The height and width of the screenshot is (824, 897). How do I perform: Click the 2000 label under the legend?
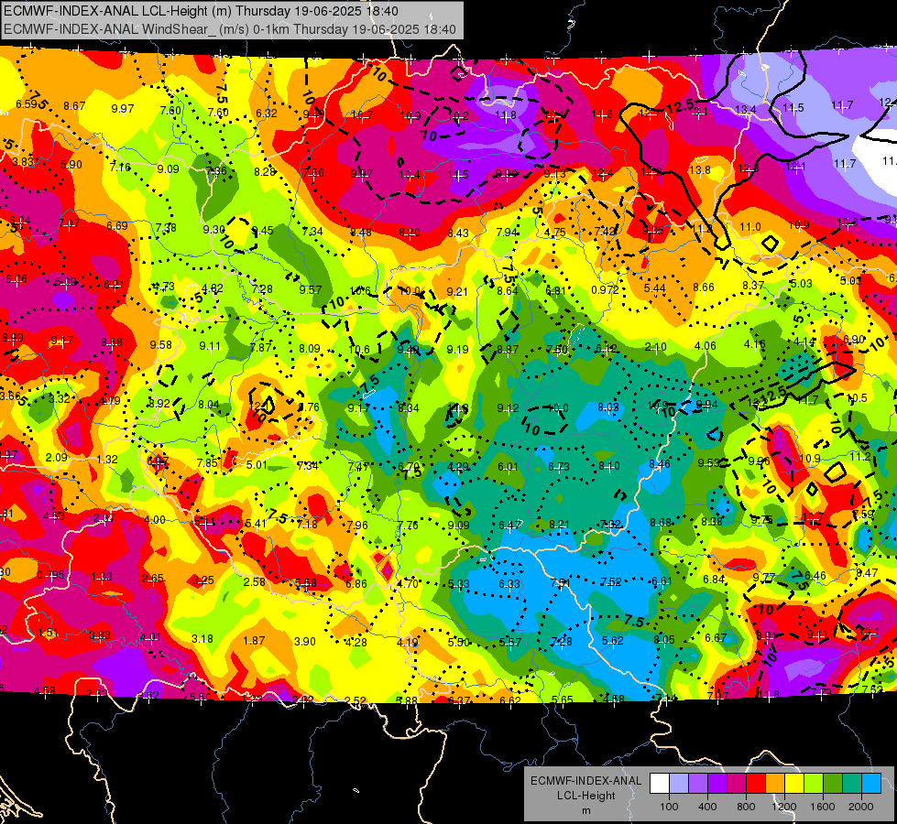point(861,807)
